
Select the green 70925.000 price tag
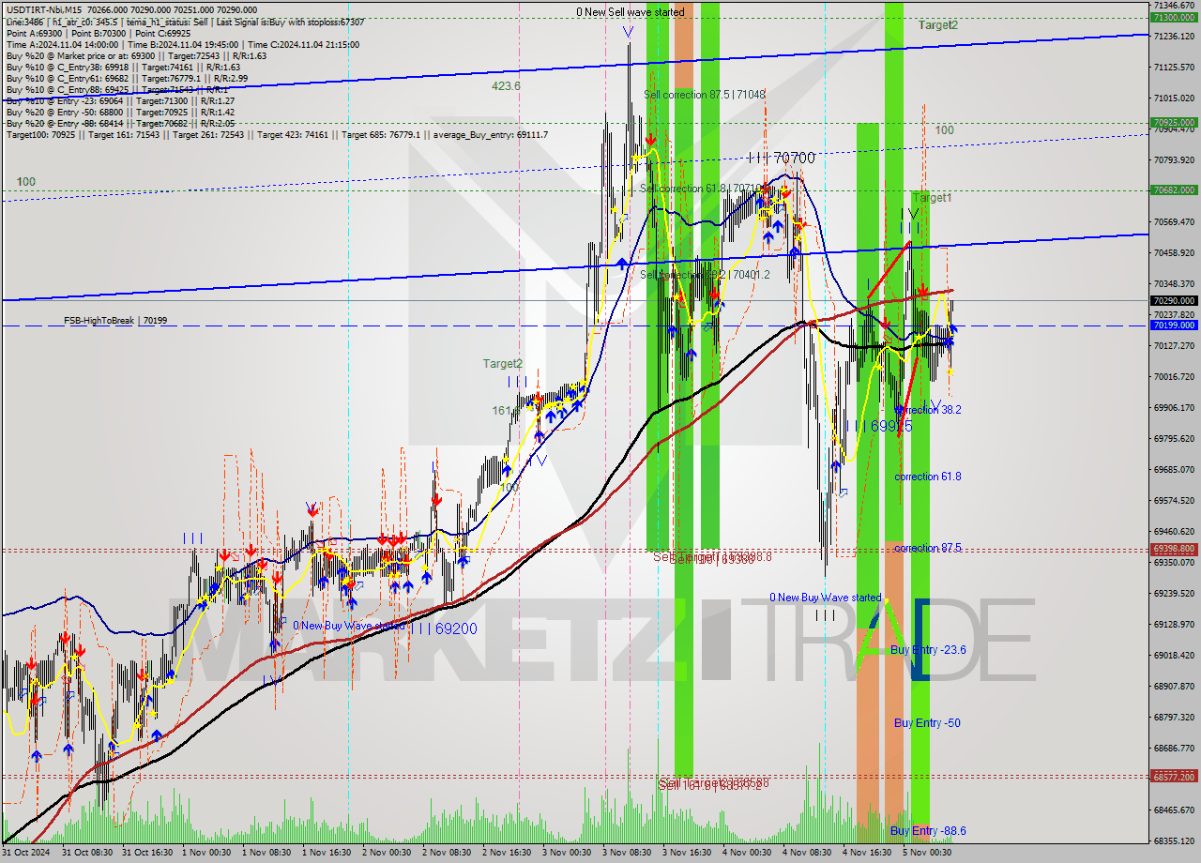(x=1174, y=122)
